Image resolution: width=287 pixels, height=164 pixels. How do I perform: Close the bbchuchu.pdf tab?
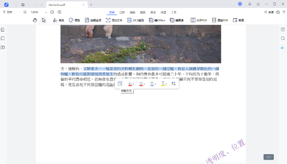coord(84,5)
